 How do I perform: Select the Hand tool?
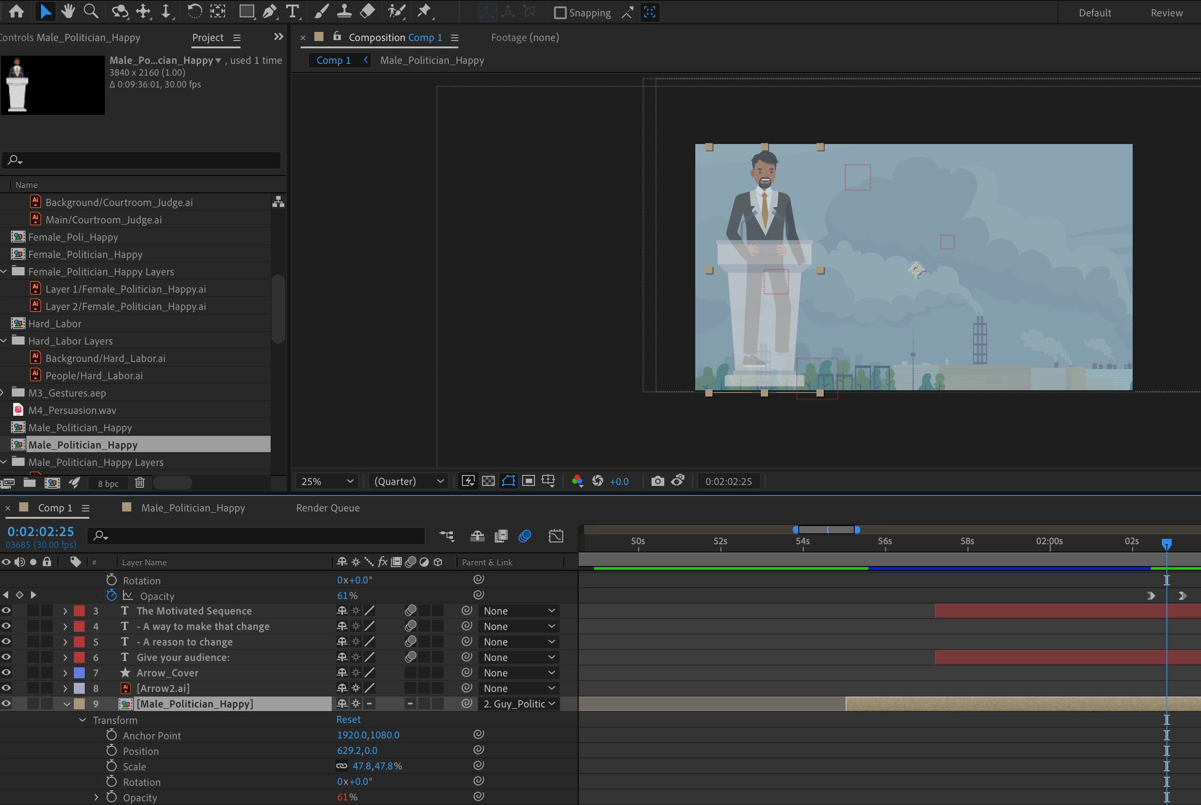[x=68, y=11]
